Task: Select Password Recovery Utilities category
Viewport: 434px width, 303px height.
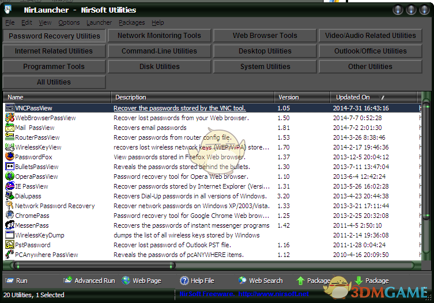Action: click(54, 36)
